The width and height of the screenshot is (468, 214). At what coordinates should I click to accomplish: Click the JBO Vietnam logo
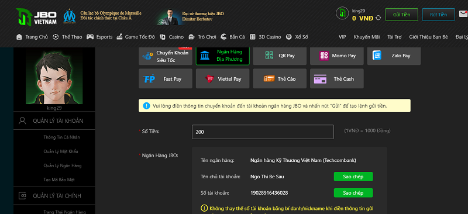point(36,17)
